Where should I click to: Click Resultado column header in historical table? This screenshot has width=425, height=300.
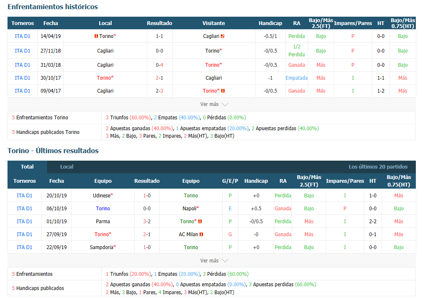(x=159, y=23)
